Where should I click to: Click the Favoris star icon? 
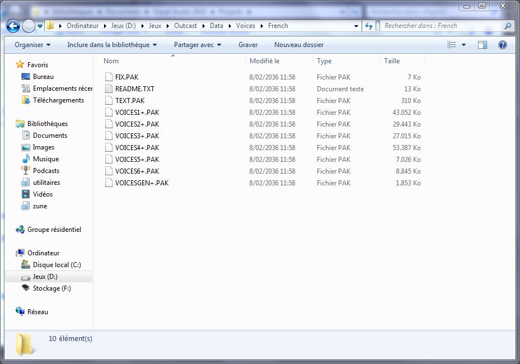coord(20,64)
